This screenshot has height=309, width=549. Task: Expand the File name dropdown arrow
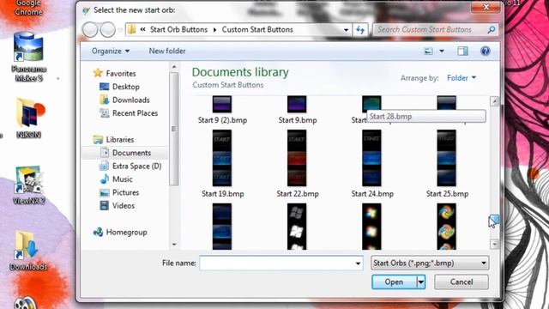(x=358, y=264)
